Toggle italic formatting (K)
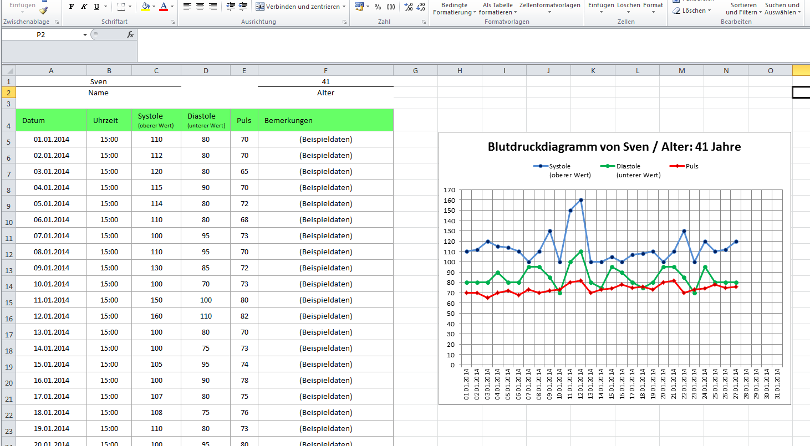810x446 pixels. point(84,7)
